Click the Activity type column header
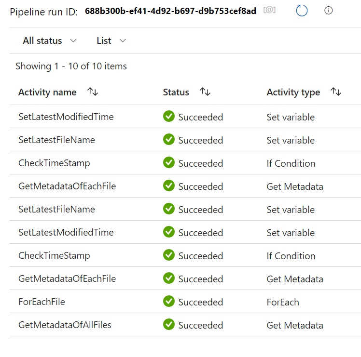This screenshot has height=357, width=361. (x=293, y=93)
